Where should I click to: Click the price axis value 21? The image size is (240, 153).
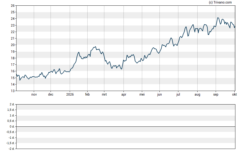coord(13,38)
